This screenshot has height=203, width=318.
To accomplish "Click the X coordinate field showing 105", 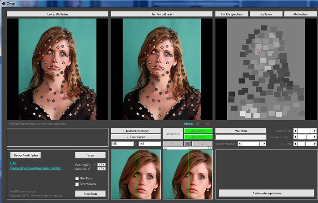I will [122, 144].
